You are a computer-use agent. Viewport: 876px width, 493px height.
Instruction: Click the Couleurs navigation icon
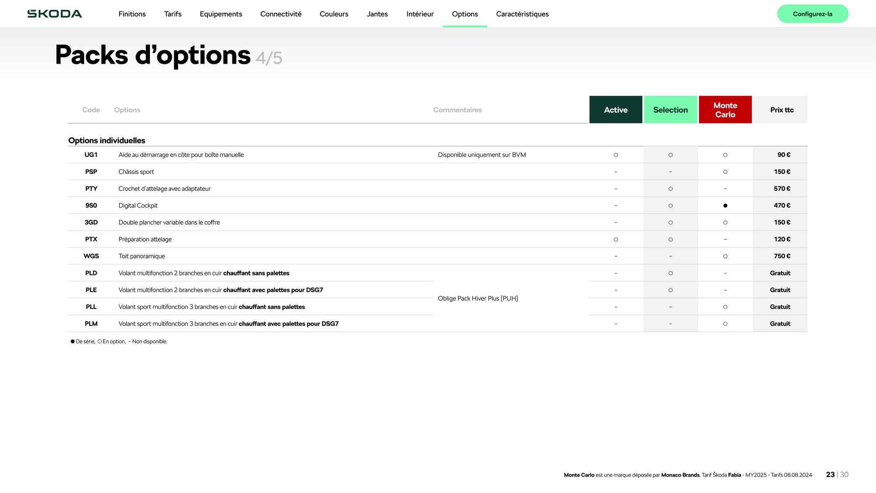(x=334, y=14)
